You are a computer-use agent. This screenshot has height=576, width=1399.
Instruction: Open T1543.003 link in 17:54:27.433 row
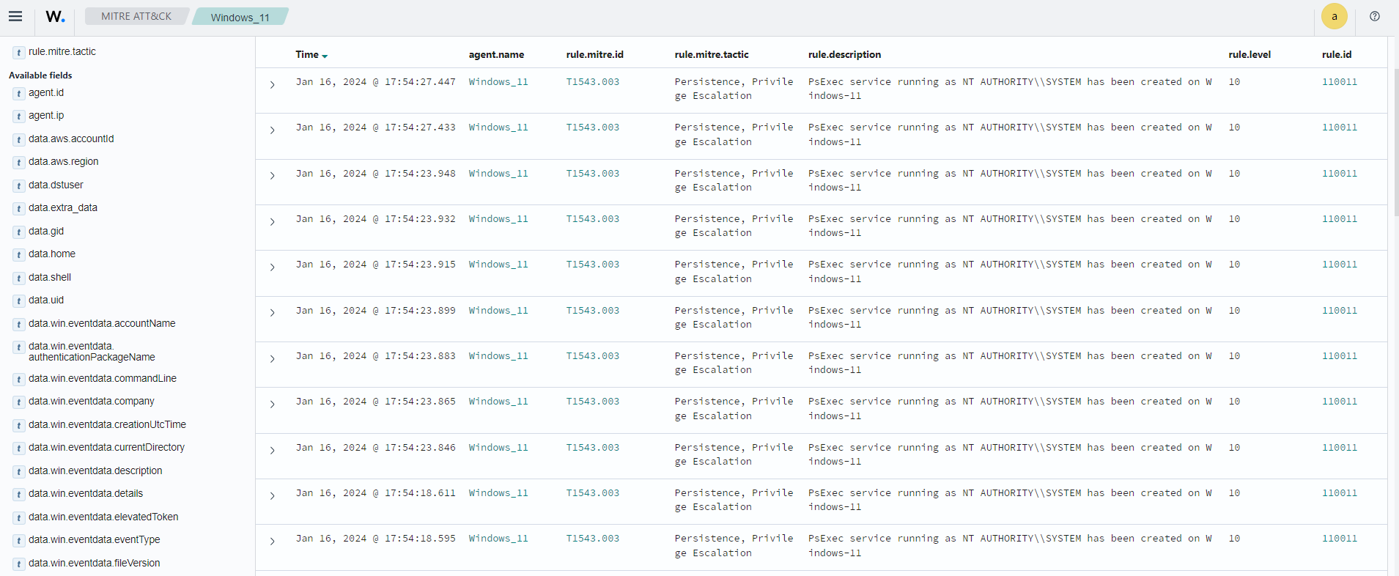coord(593,128)
